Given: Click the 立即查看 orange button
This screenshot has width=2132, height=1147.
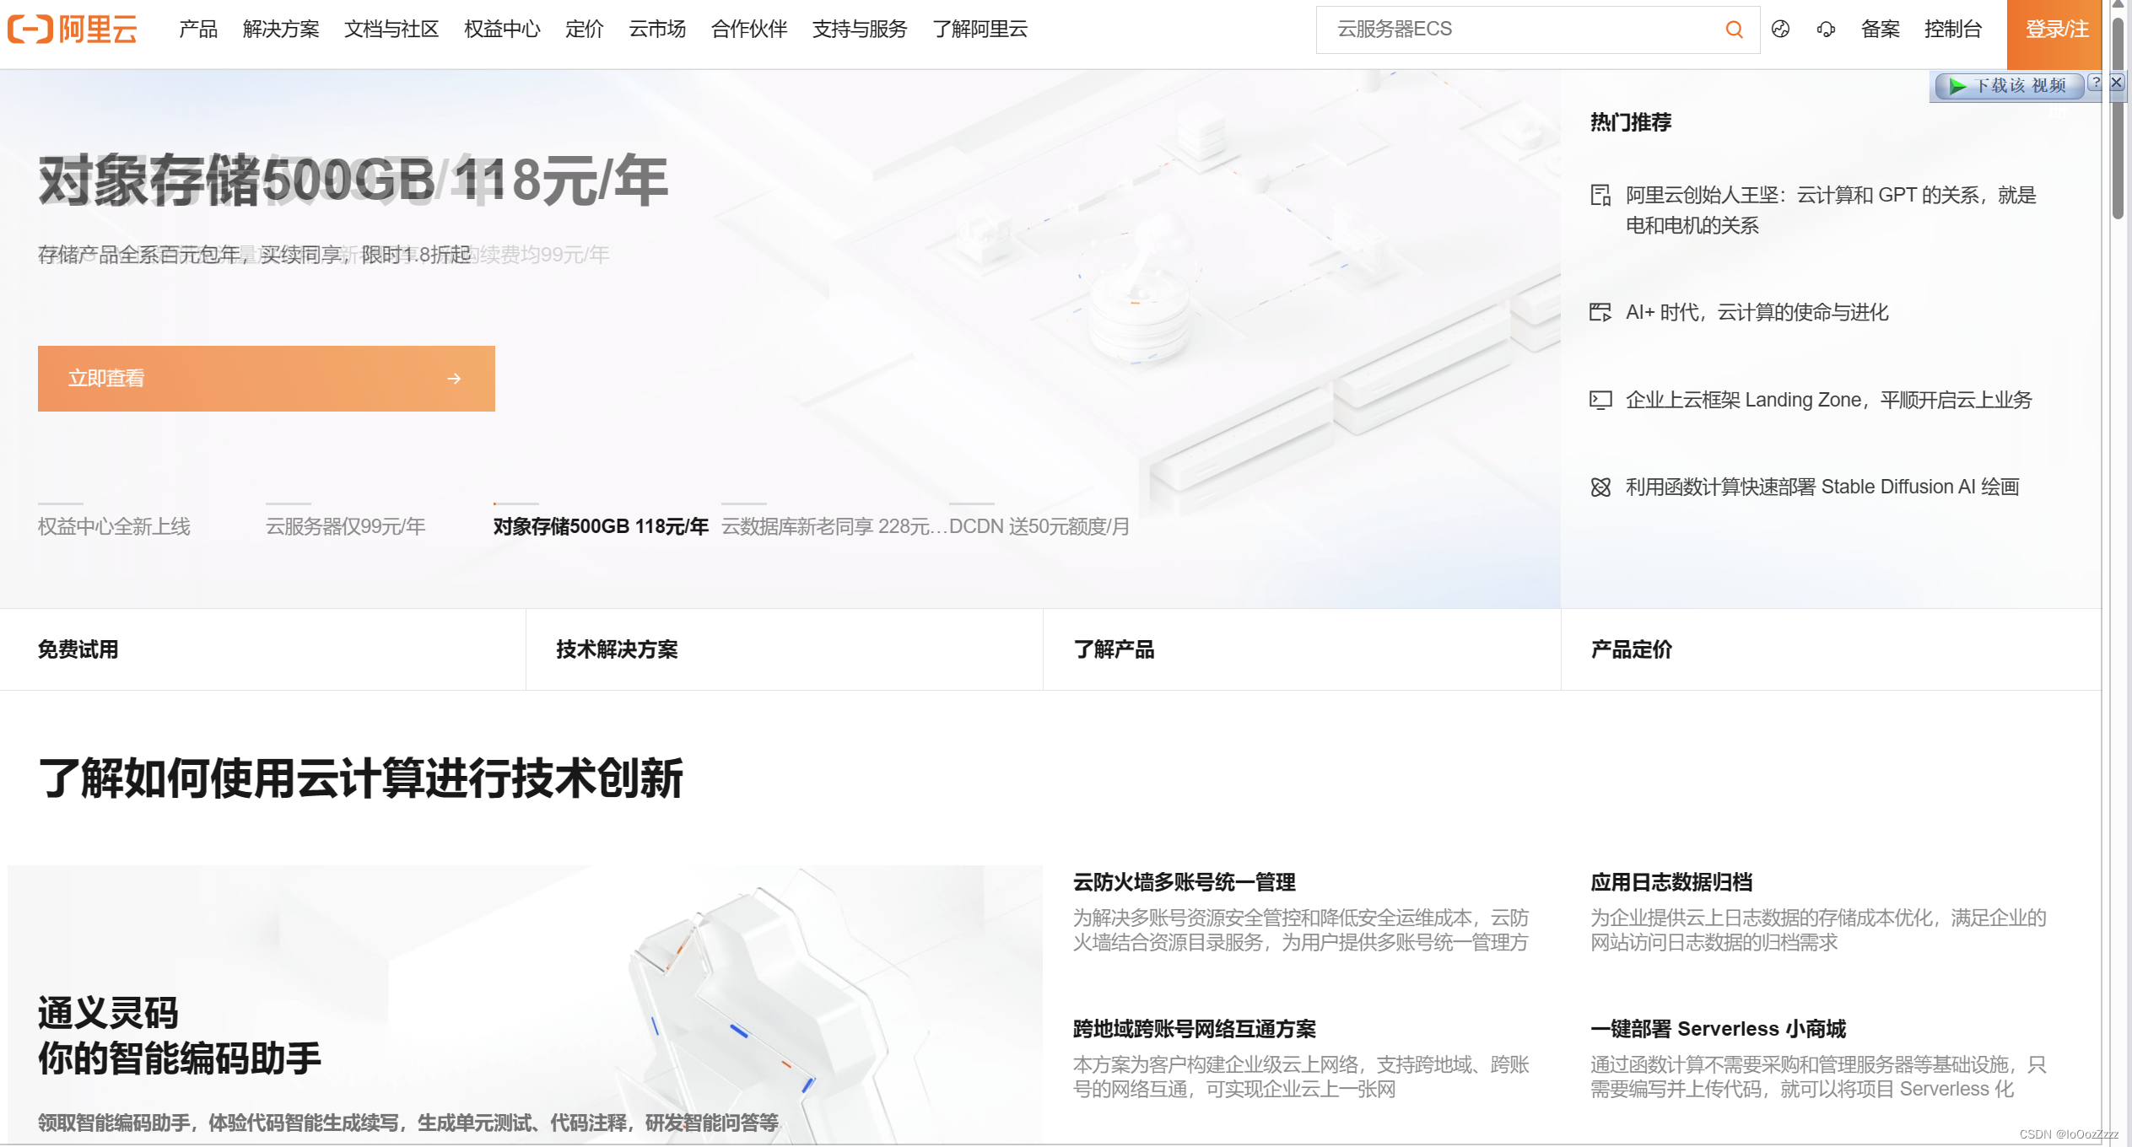Looking at the screenshot, I should [x=266, y=379].
